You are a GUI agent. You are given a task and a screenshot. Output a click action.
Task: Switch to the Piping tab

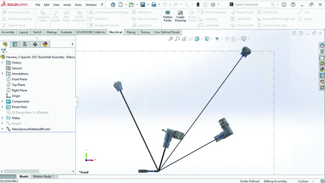point(131,32)
